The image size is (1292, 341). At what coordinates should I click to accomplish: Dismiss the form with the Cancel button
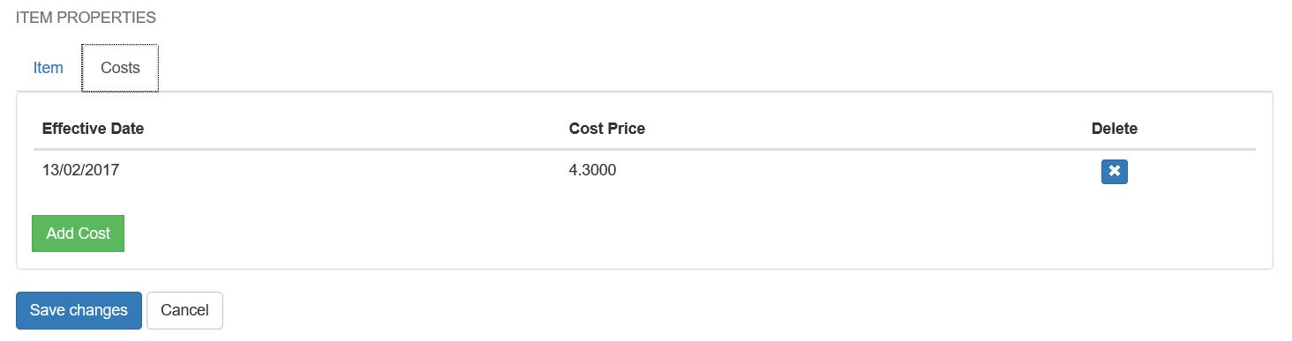click(x=184, y=310)
